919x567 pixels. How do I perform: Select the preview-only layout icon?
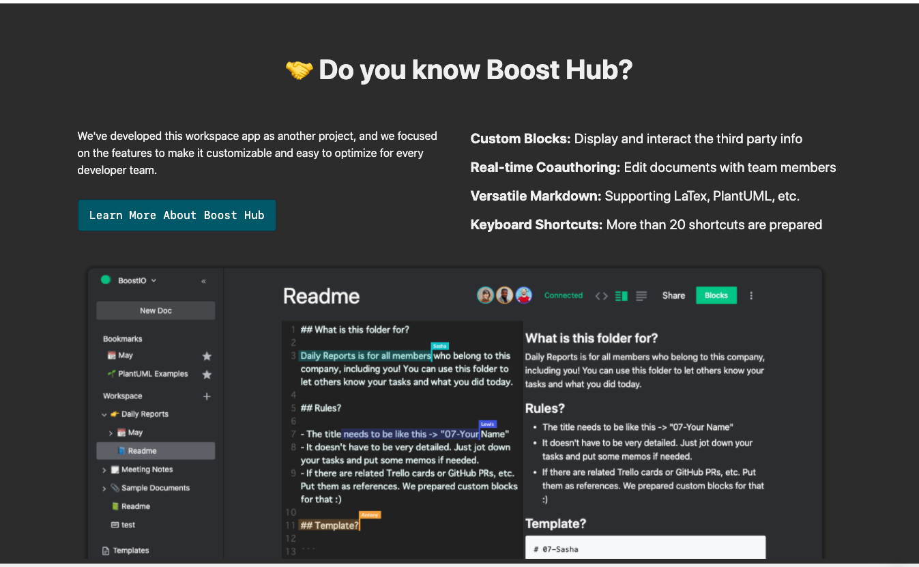tap(641, 296)
